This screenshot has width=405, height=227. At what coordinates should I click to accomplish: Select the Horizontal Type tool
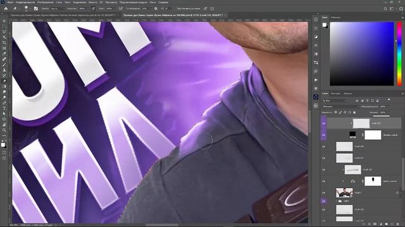pos(4,108)
